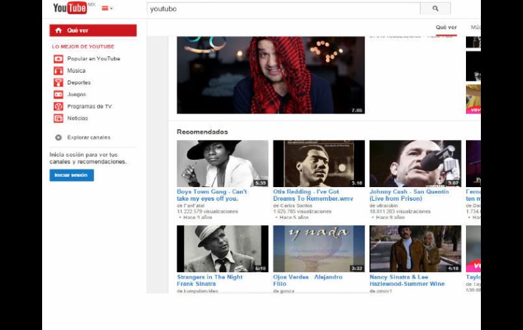This screenshot has height=330, width=523.
Task: Open Programas de TV icon
Action: (x=58, y=107)
